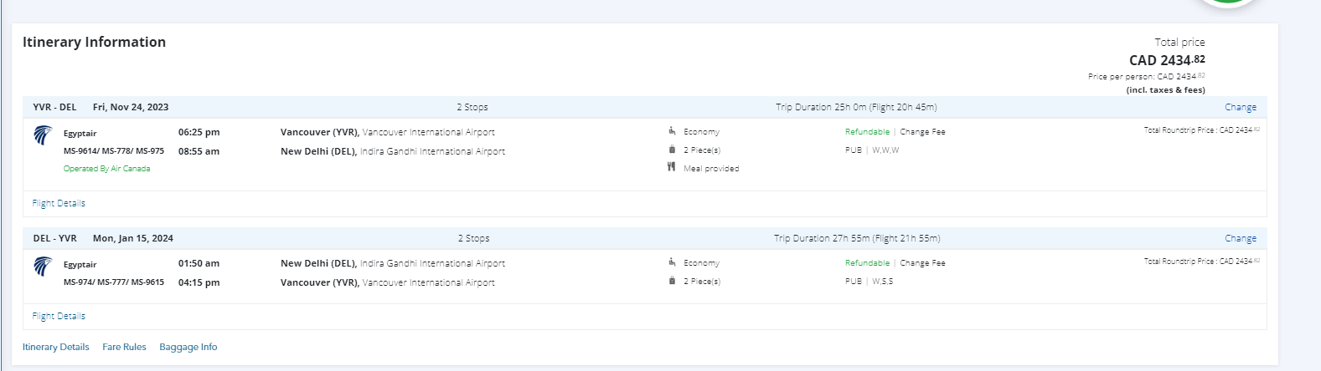1321x371 pixels.
Task: Click the seat icon beside return Economy
Action: 672,262
